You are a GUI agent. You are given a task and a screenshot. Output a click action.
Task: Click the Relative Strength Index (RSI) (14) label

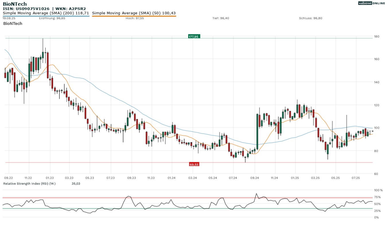[x=29, y=183]
